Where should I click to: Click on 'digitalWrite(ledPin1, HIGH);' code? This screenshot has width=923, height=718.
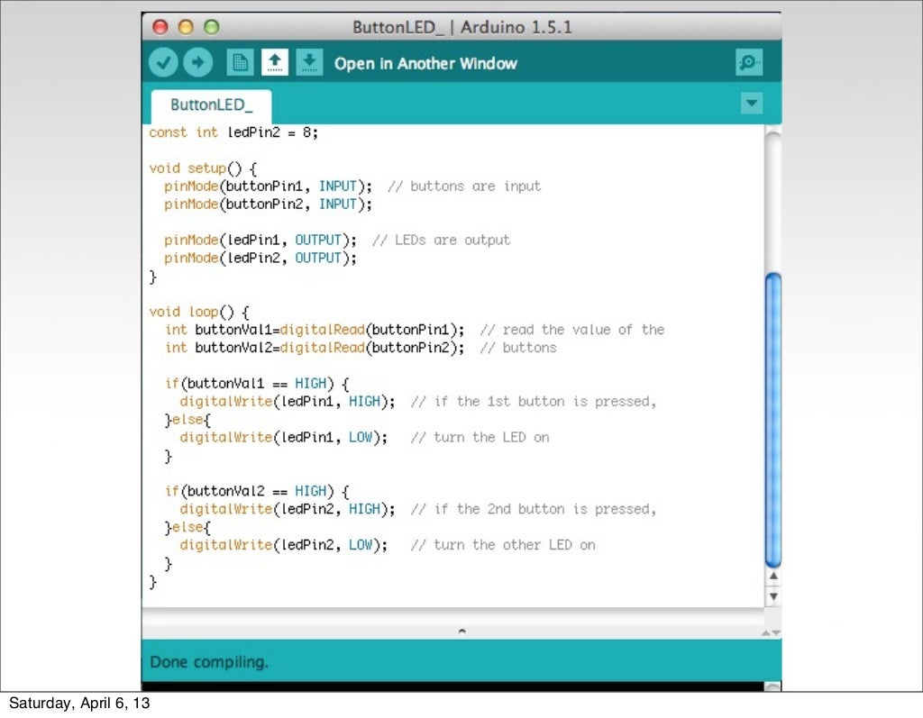pos(288,402)
